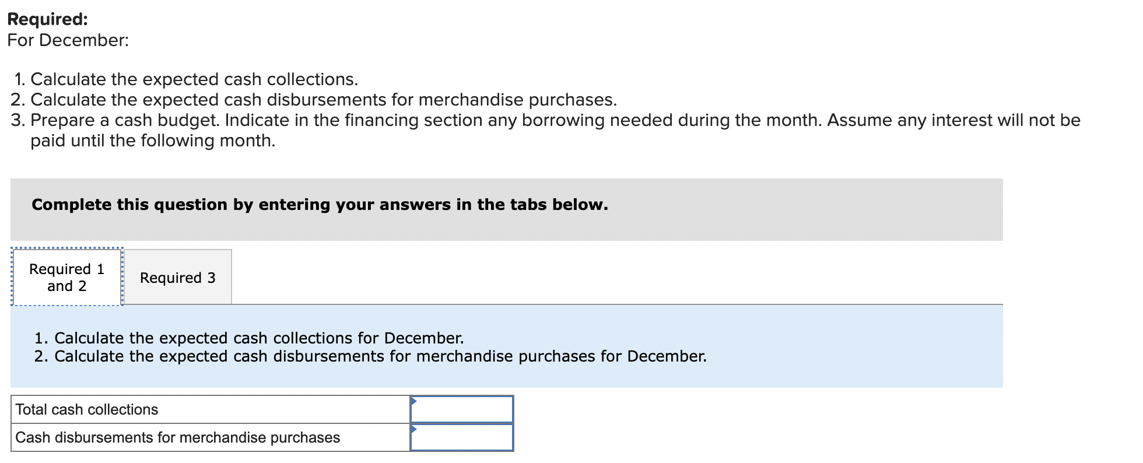Click the Total cash collections input field

click(x=464, y=409)
